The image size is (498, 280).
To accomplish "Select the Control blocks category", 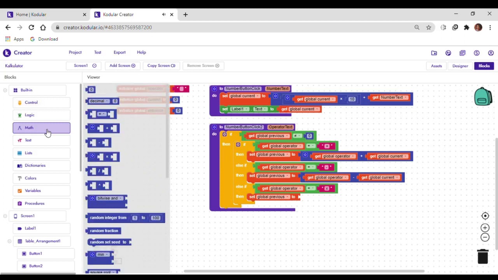I will click(42, 103).
